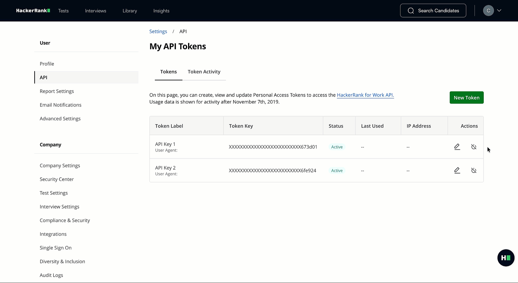Open the user avatar C menu
This screenshot has width=518, height=283.
click(488, 11)
